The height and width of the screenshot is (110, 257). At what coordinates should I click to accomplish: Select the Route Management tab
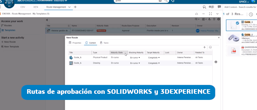pos(56,7)
